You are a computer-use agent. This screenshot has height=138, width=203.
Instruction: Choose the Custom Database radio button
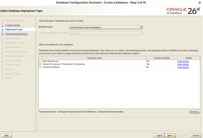(x=40, y=67)
